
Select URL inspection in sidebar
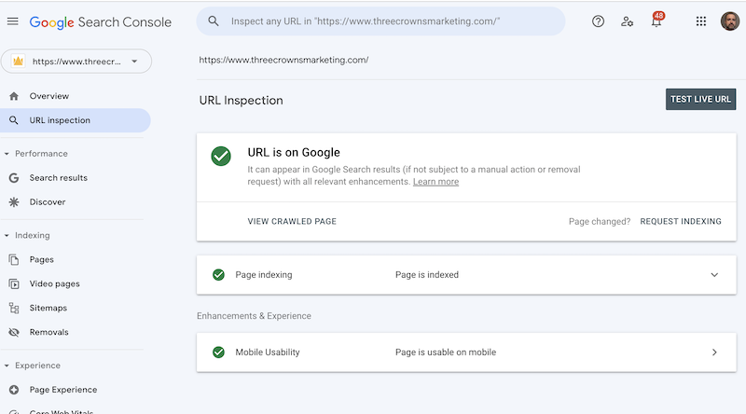tap(76, 120)
